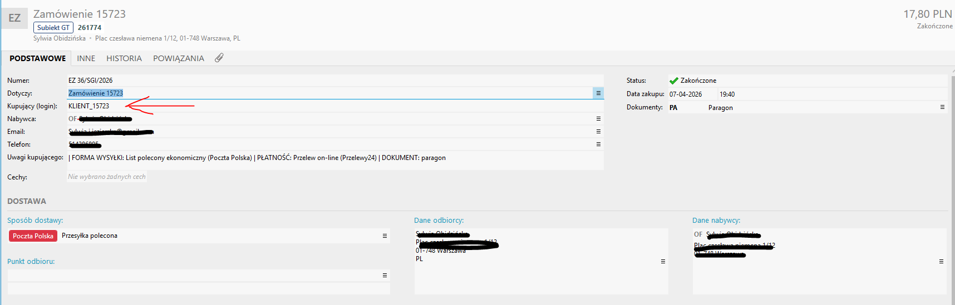Open Dane nabywcy menu icon
Screen dimensions: 955x305
click(941, 262)
